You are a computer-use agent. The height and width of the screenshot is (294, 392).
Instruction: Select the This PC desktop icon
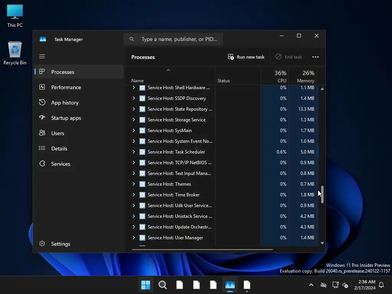click(15, 16)
